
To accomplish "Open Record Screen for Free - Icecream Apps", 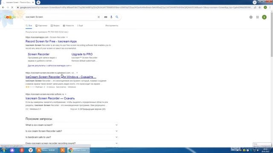I will pos(51,42).
